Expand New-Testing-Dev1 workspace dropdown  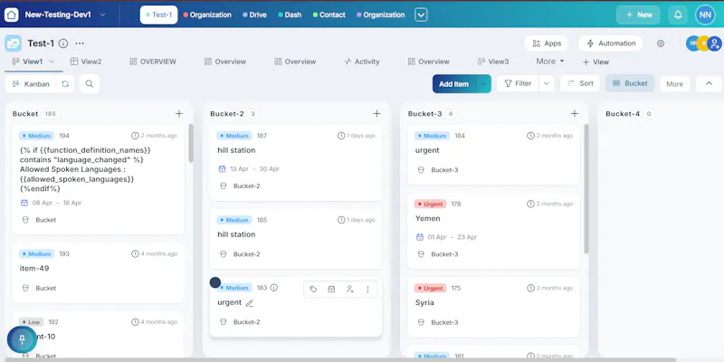click(x=102, y=14)
